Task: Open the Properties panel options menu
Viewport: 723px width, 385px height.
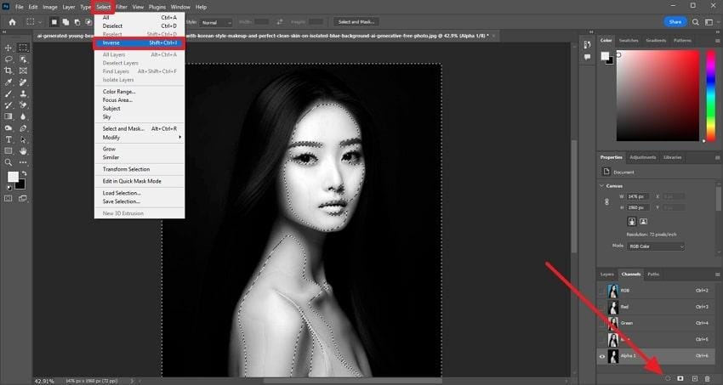Action: (717, 157)
